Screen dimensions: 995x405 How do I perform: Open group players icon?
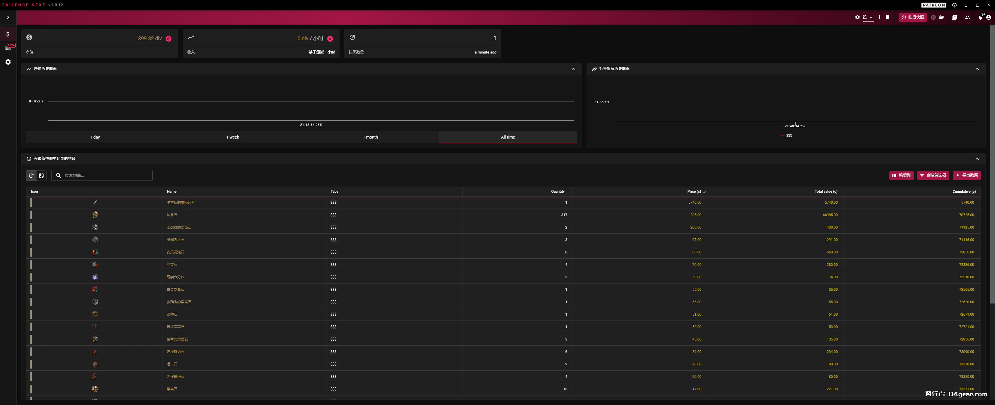click(967, 17)
